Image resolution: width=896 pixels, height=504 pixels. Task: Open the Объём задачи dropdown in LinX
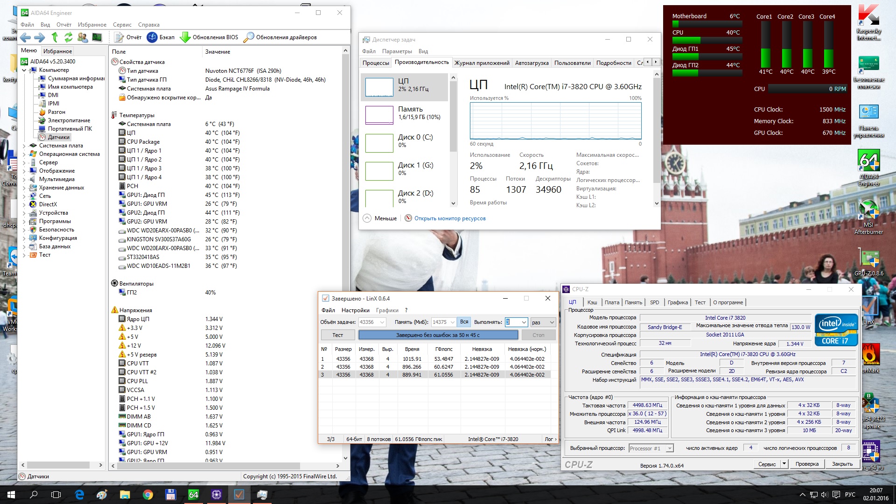[382, 322]
